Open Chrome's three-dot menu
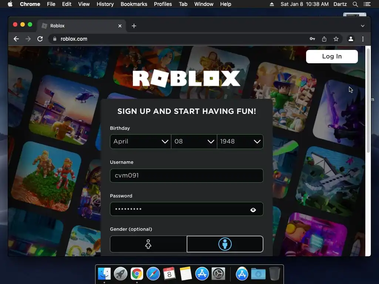Viewport: 379px width, 284px height. point(363,39)
